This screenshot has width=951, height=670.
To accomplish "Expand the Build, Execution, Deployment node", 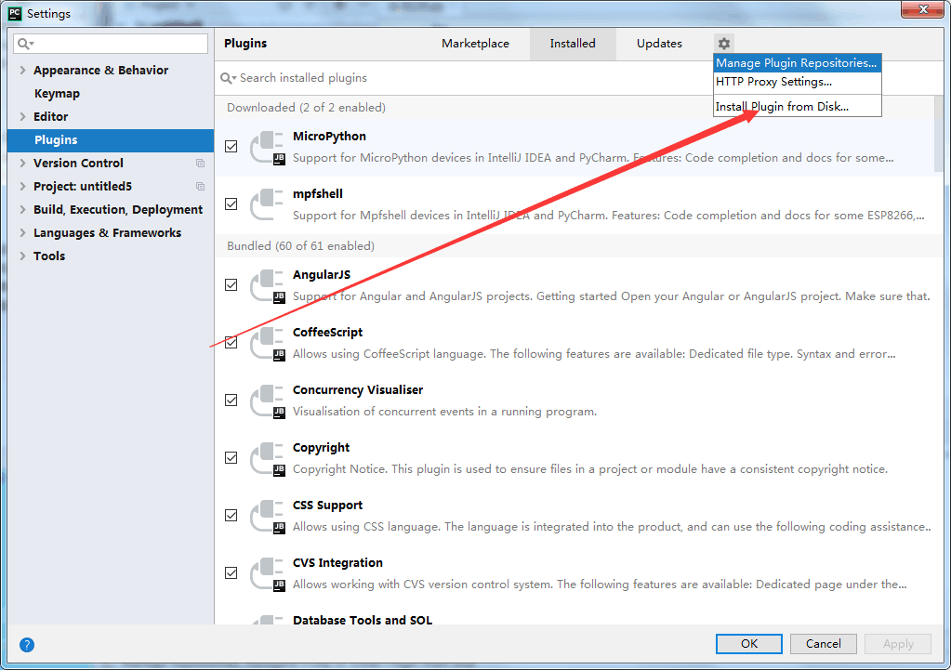I will coord(23,210).
